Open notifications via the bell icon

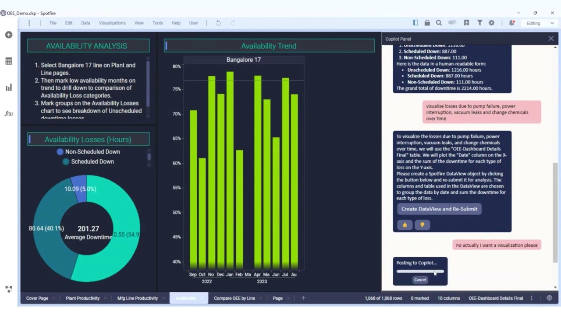coord(511,22)
